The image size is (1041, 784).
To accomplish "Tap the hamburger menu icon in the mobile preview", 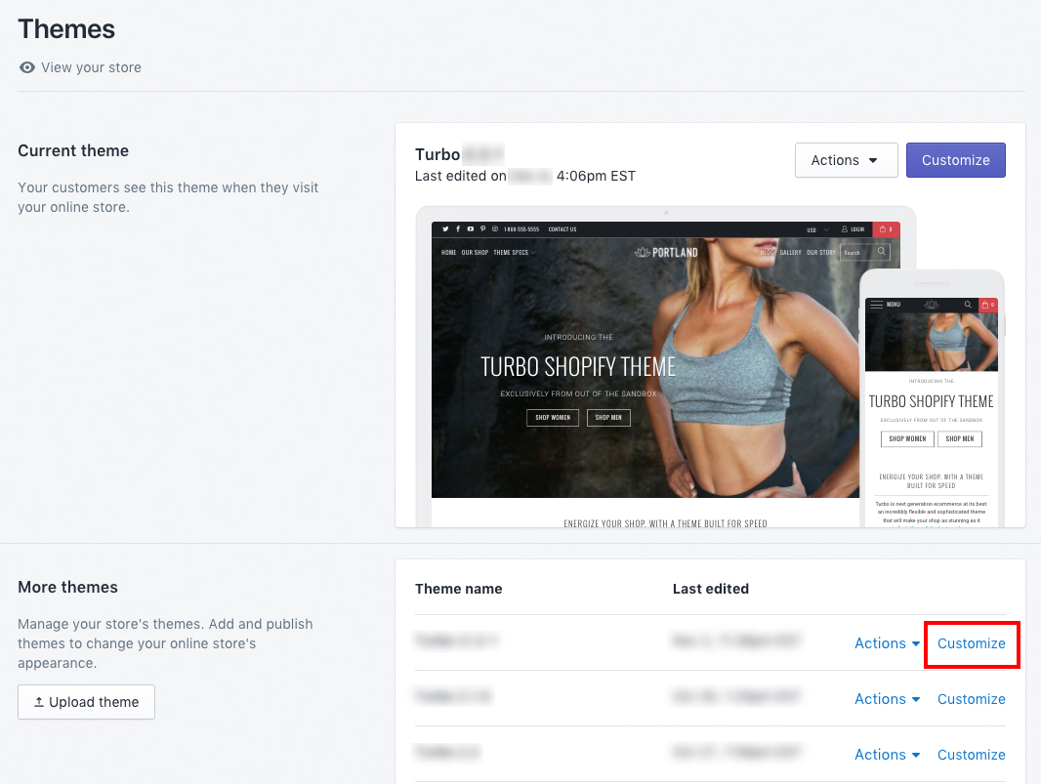I will click(877, 305).
